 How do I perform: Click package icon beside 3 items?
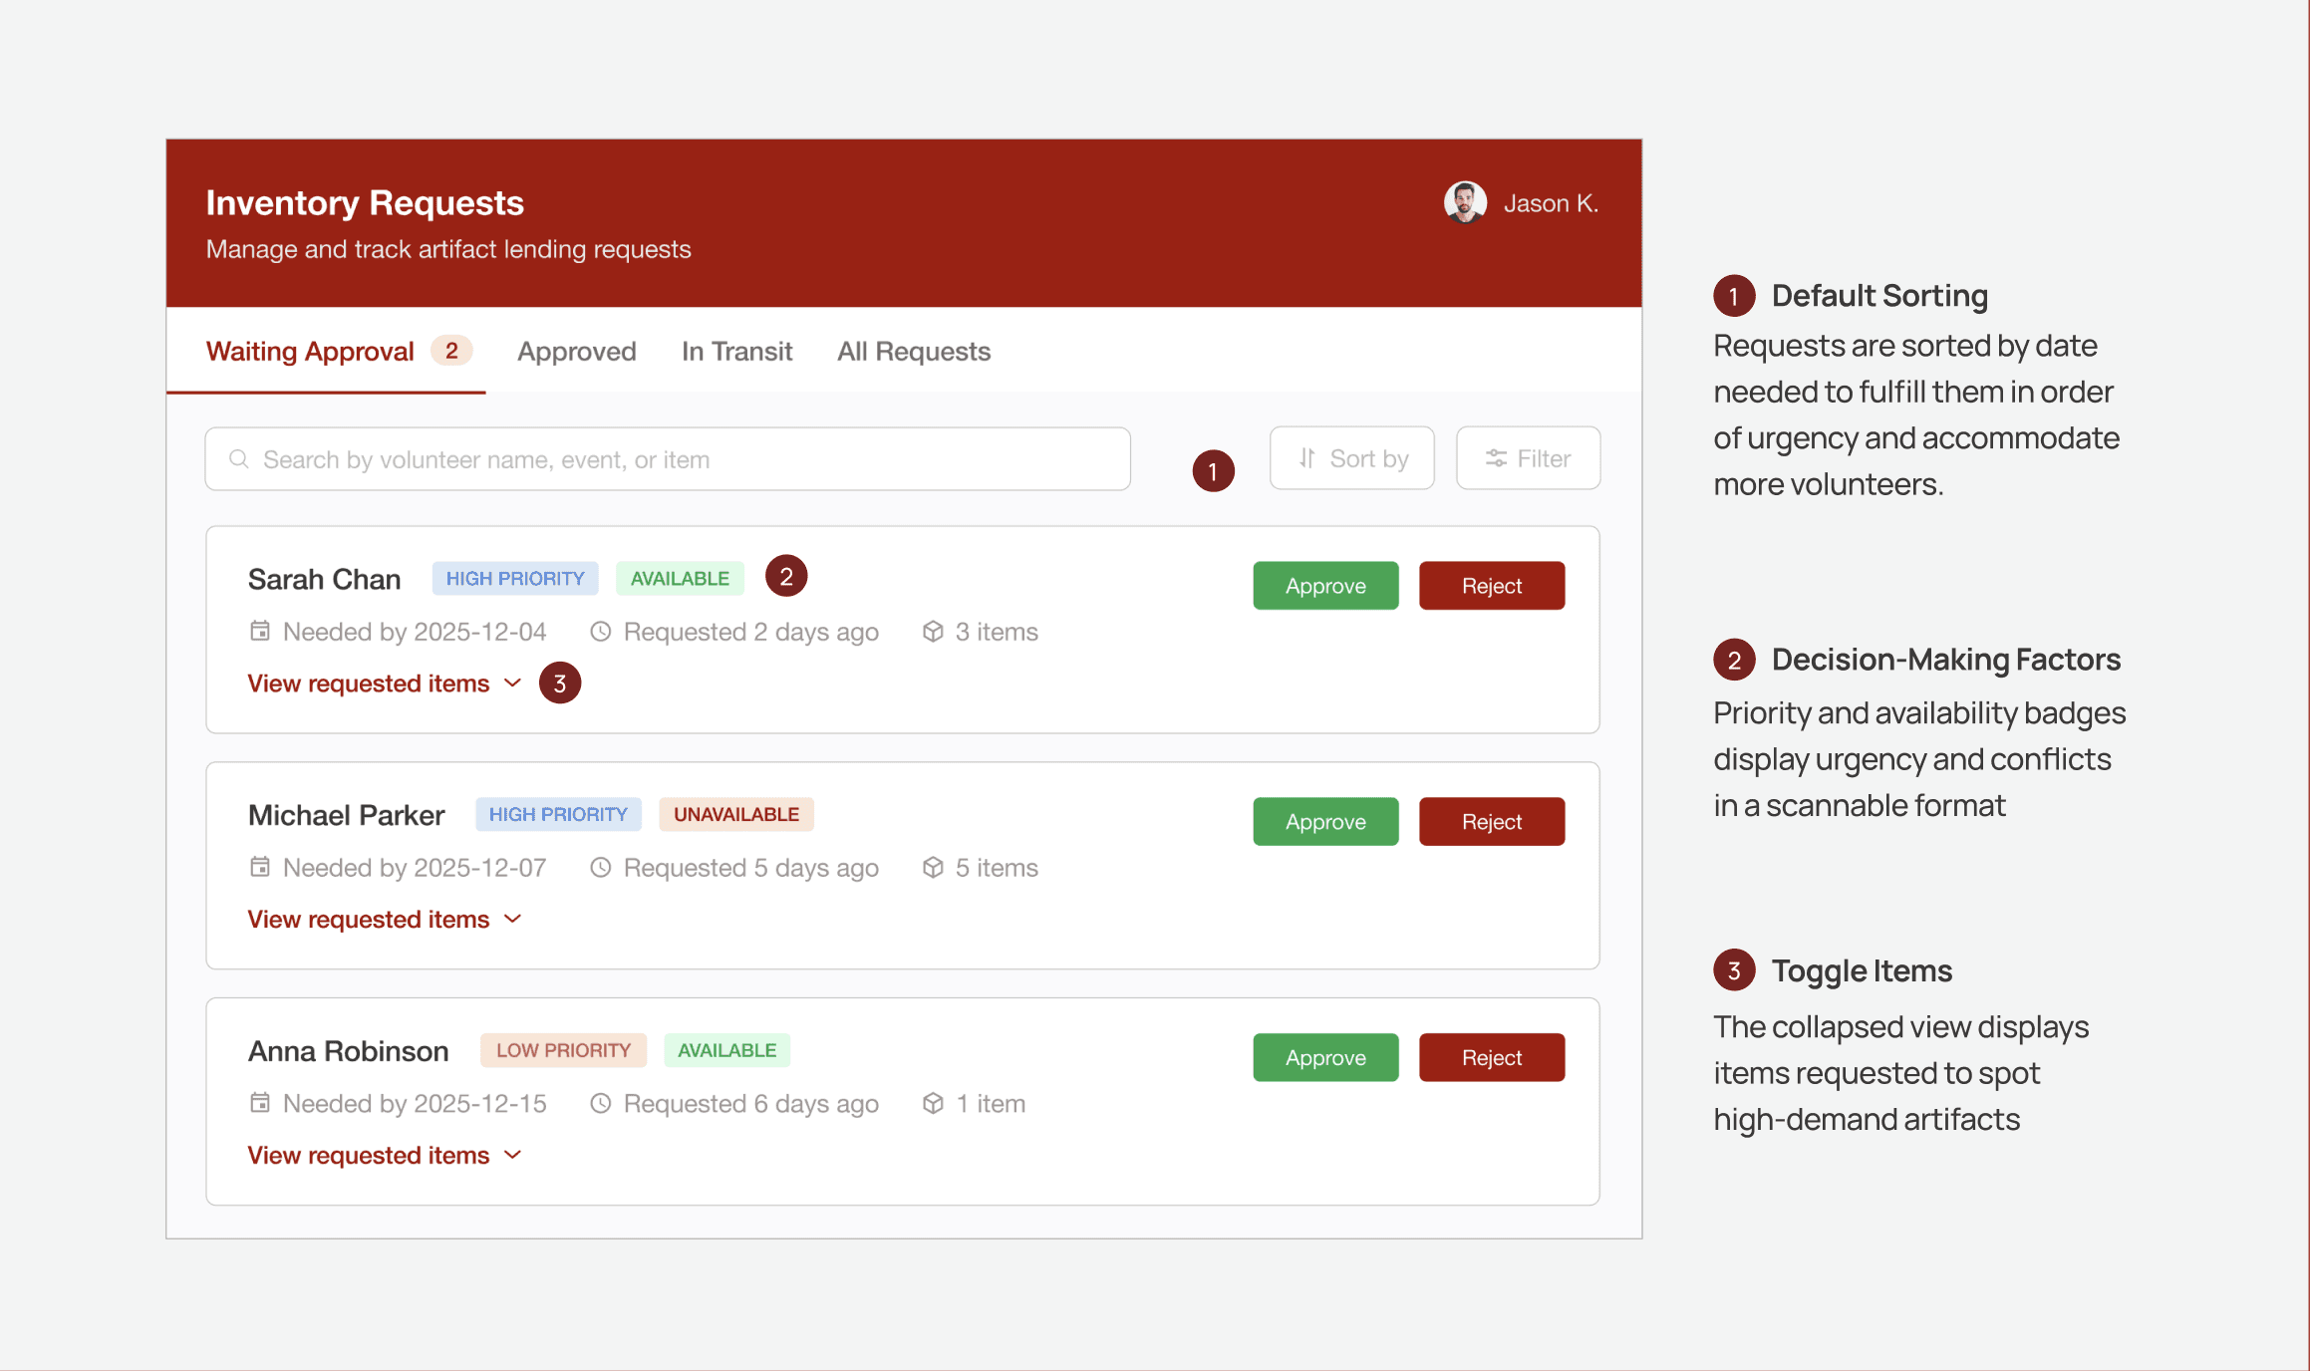coord(933,631)
